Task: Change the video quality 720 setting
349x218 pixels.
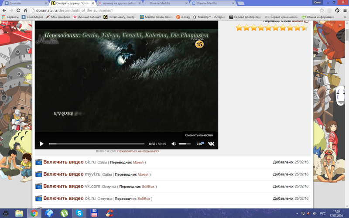Action: [x=200, y=144]
